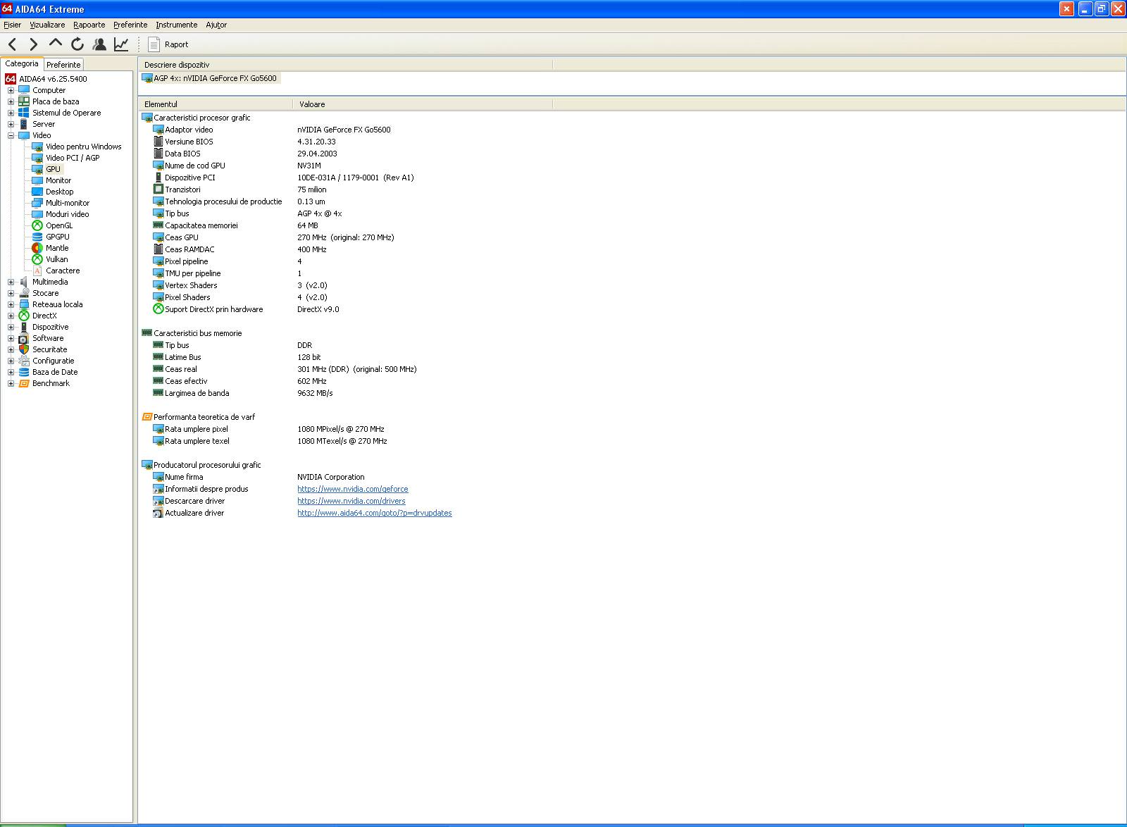The height and width of the screenshot is (827, 1127).
Task: Click the Valoare column header
Action: tap(423, 104)
